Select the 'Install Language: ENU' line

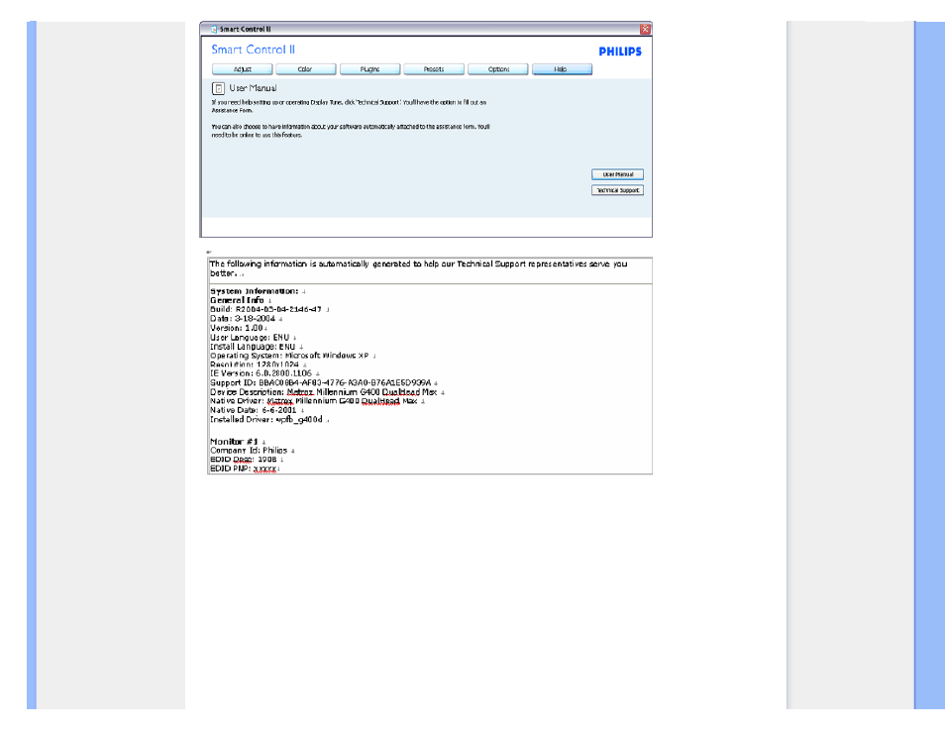(253, 347)
